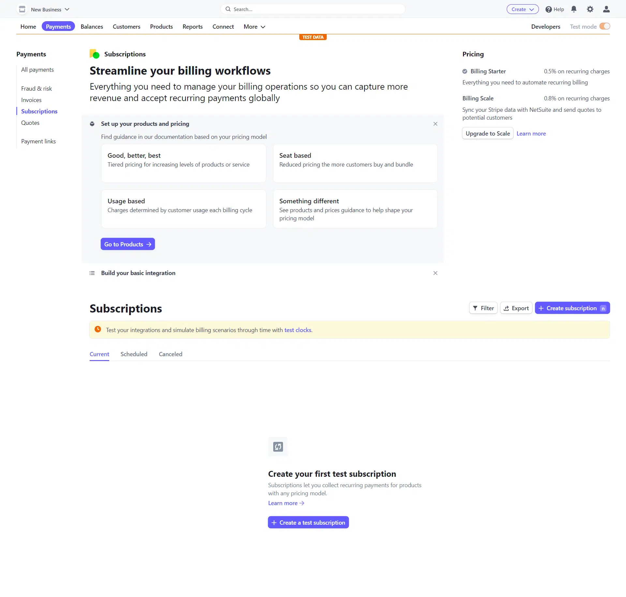
Task: Click the Billing Scale plan name
Action: click(478, 98)
